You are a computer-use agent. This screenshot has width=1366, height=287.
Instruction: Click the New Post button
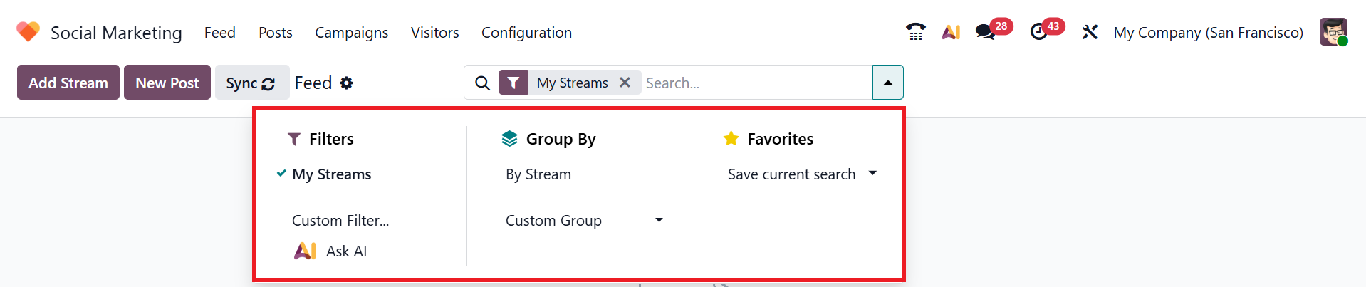(x=167, y=83)
